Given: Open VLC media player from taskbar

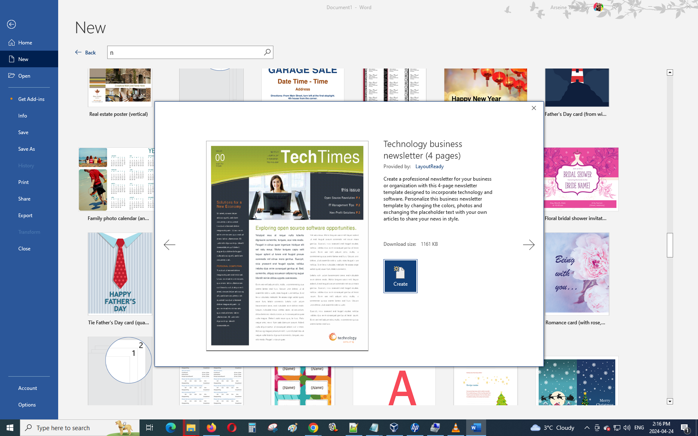Looking at the screenshot, I should click(455, 428).
